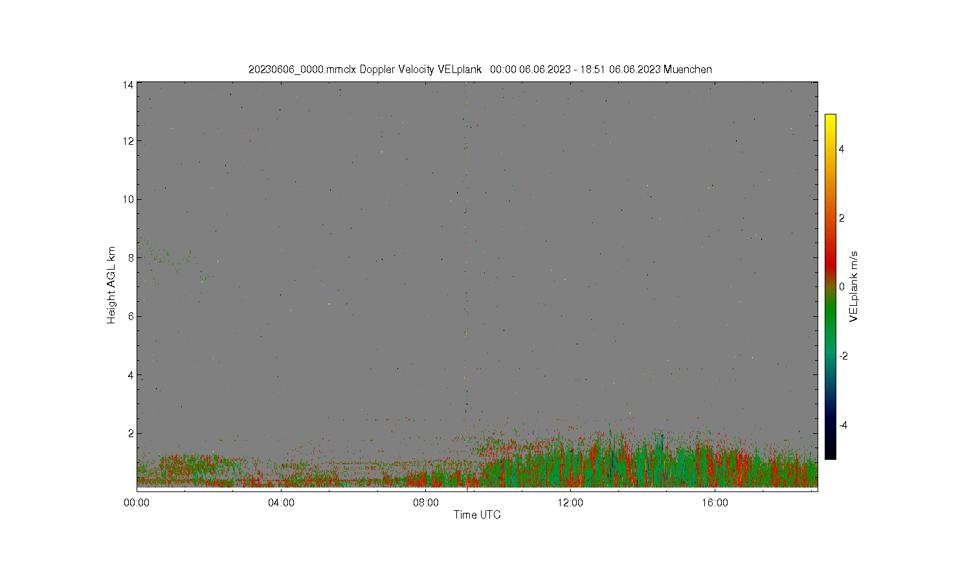Click the 04:00 time tick label

[x=281, y=502]
